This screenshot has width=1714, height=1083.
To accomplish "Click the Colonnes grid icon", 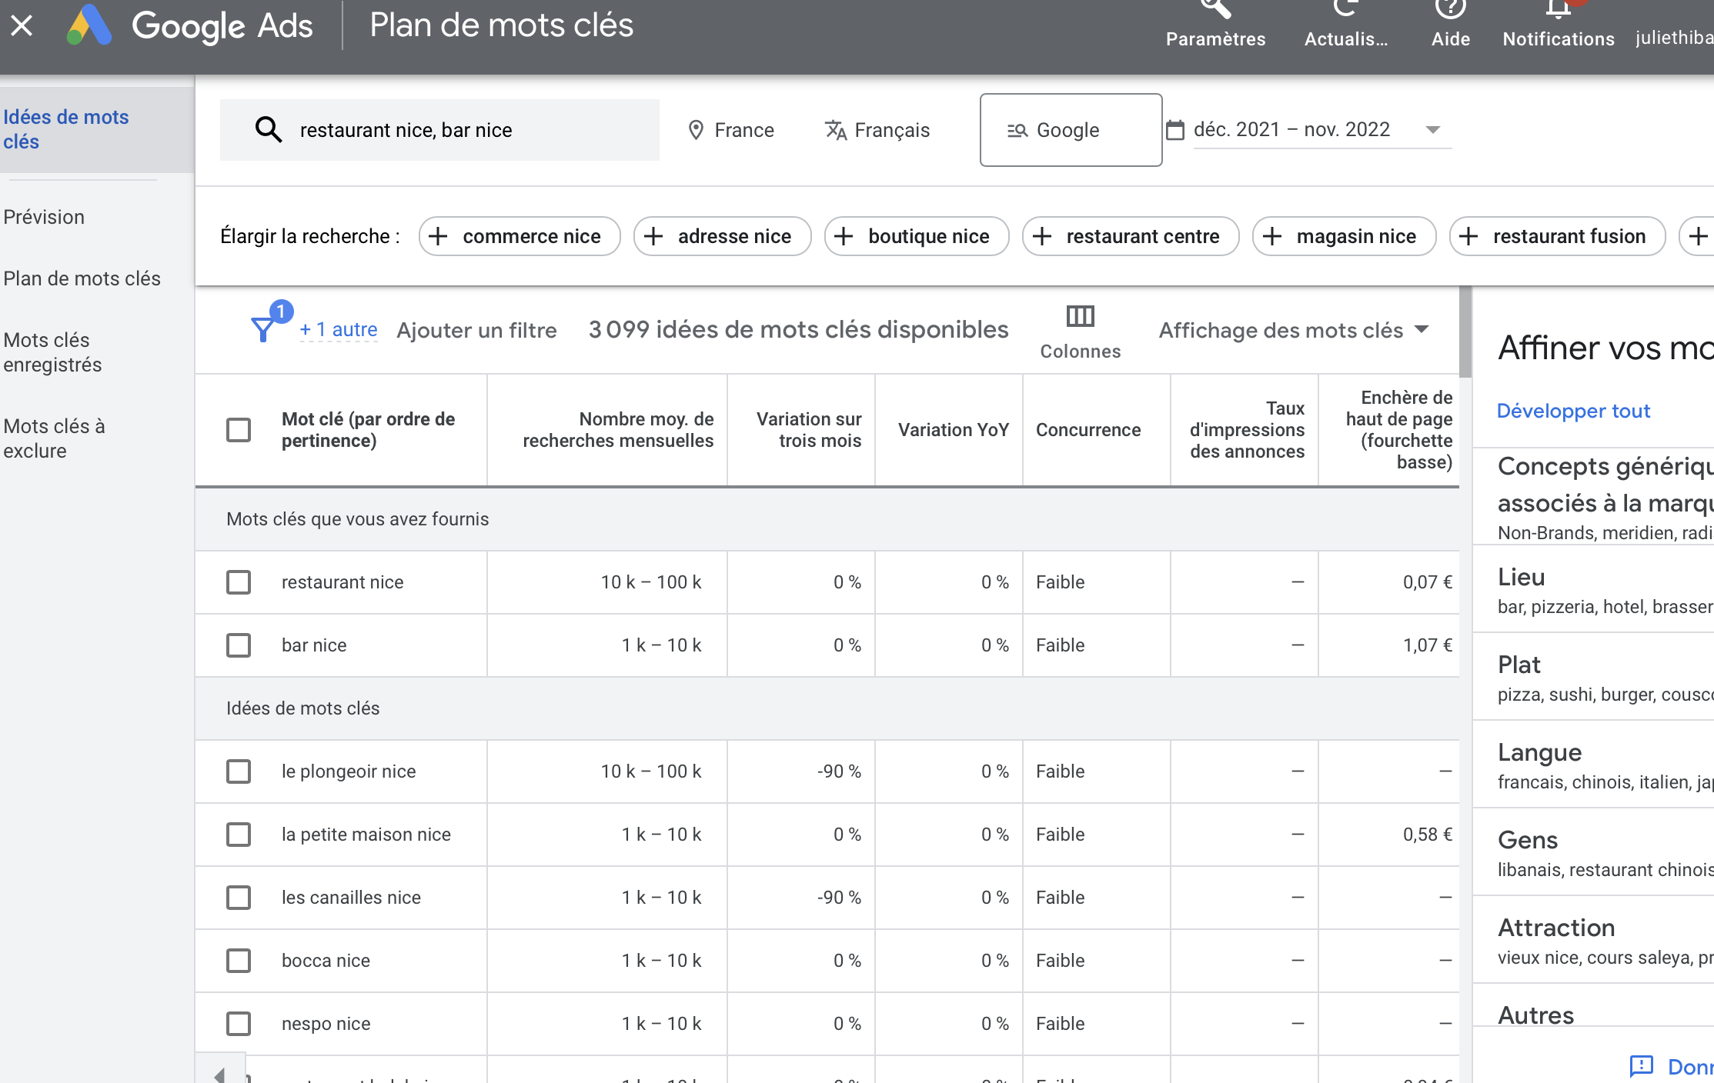I will (1080, 315).
